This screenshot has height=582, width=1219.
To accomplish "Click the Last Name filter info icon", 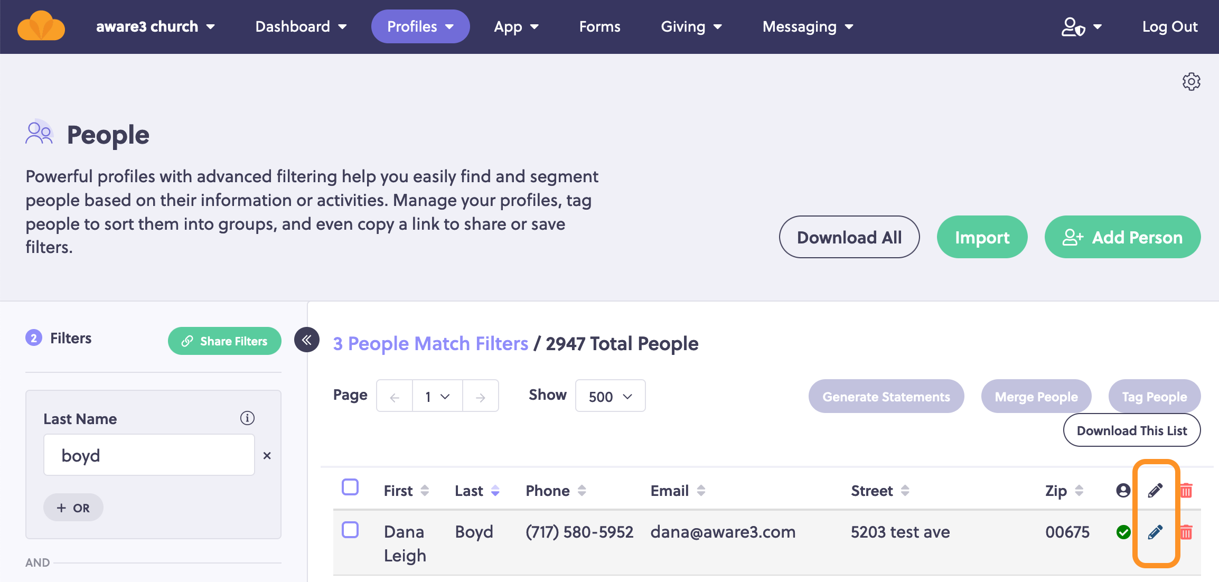I will coord(247,418).
